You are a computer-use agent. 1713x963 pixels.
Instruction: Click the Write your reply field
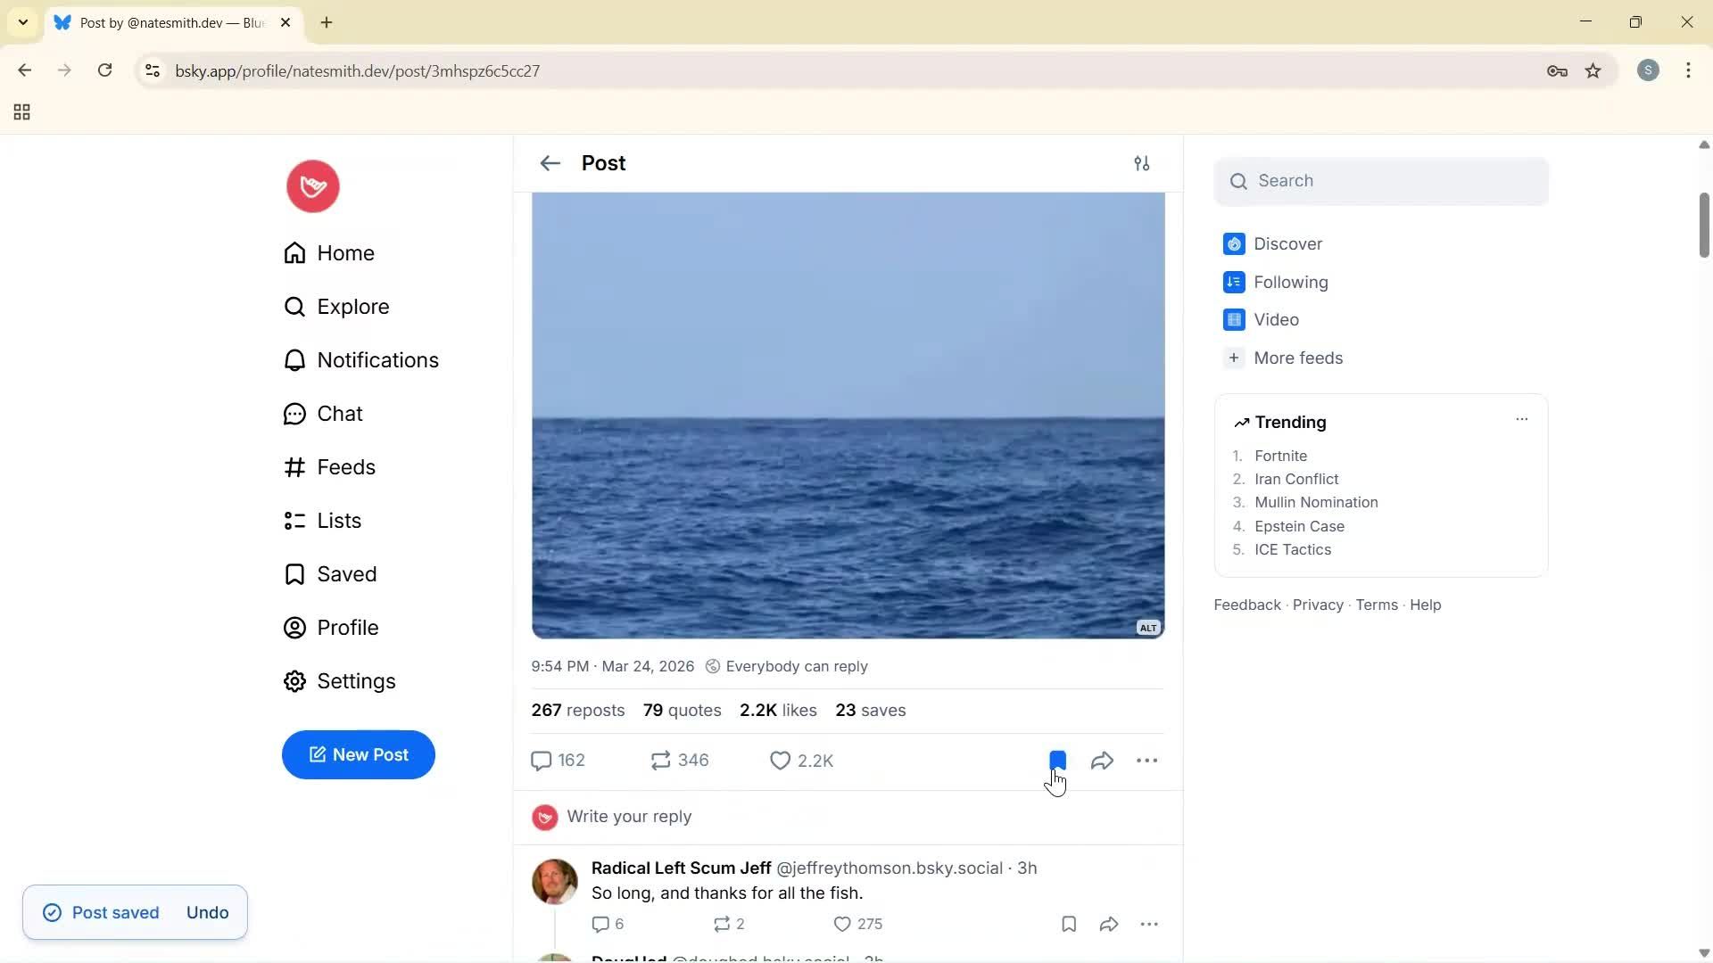coord(630,816)
